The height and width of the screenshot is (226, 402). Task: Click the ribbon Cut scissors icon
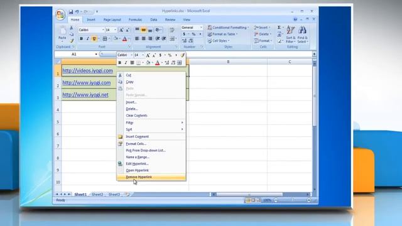click(72, 28)
